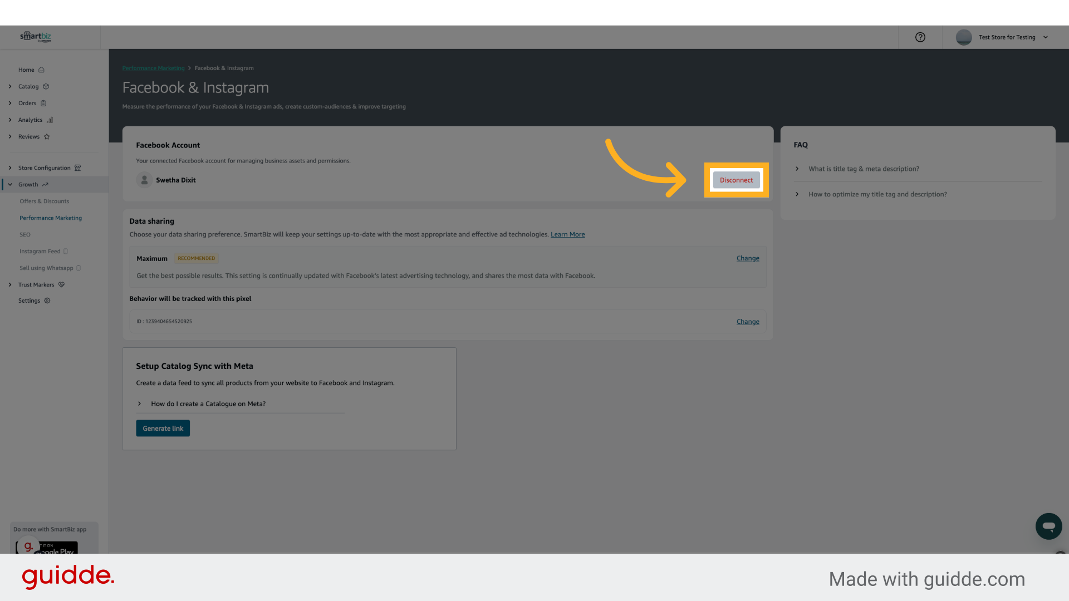Image resolution: width=1069 pixels, height=601 pixels.
Task: Open the SEO menu item
Action: point(25,235)
